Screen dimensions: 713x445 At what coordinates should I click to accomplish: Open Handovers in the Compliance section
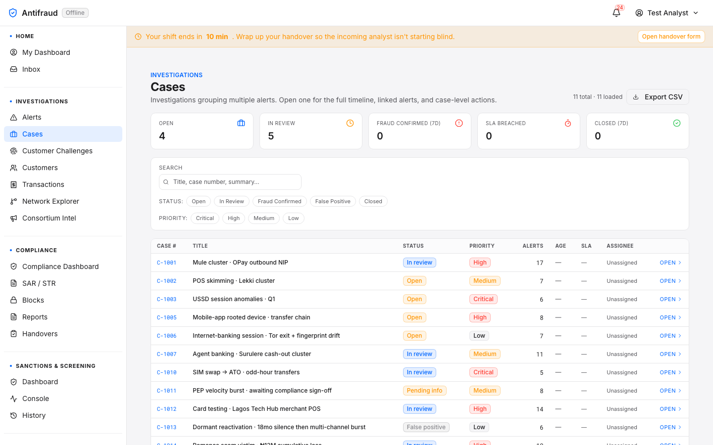pos(63,334)
